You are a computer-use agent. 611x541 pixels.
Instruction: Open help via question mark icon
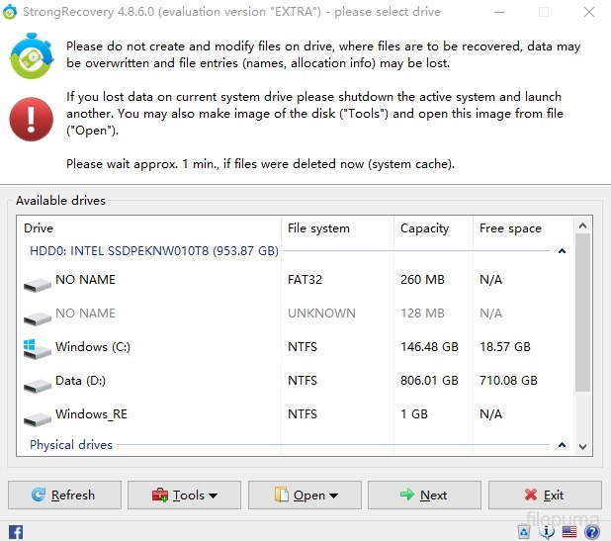coord(592,532)
